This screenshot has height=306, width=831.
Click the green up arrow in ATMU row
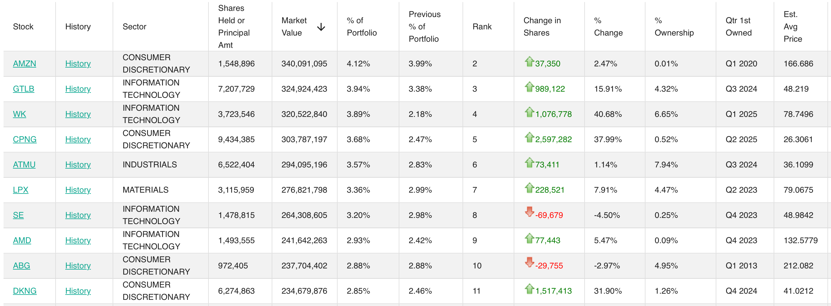[529, 162]
